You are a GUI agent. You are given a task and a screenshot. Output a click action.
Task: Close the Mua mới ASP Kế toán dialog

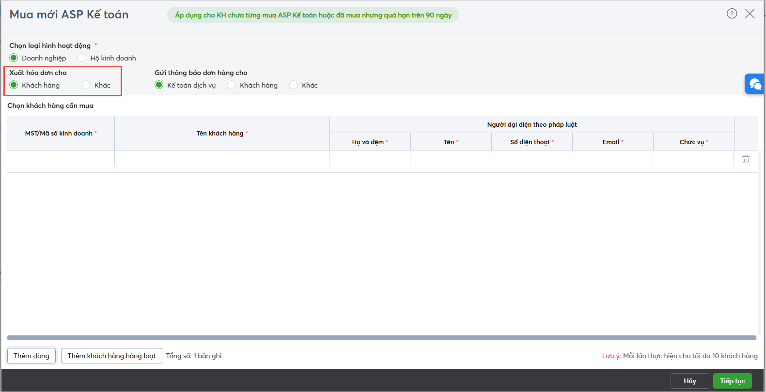coord(750,14)
